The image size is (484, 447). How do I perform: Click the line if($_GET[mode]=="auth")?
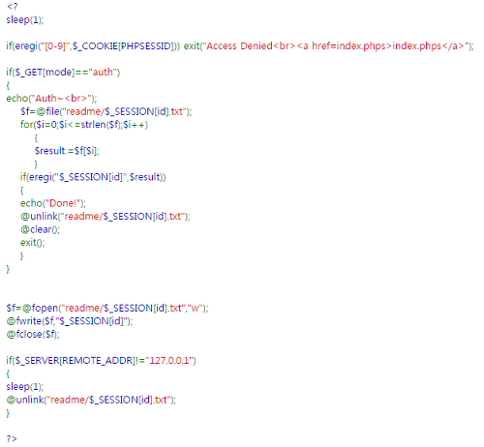63,72
